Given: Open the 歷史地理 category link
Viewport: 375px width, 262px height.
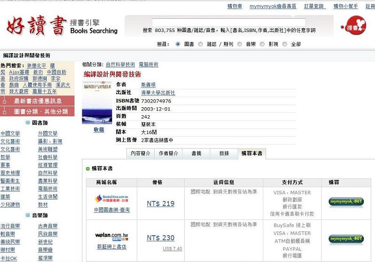Looking at the screenshot, I should (10, 173).
